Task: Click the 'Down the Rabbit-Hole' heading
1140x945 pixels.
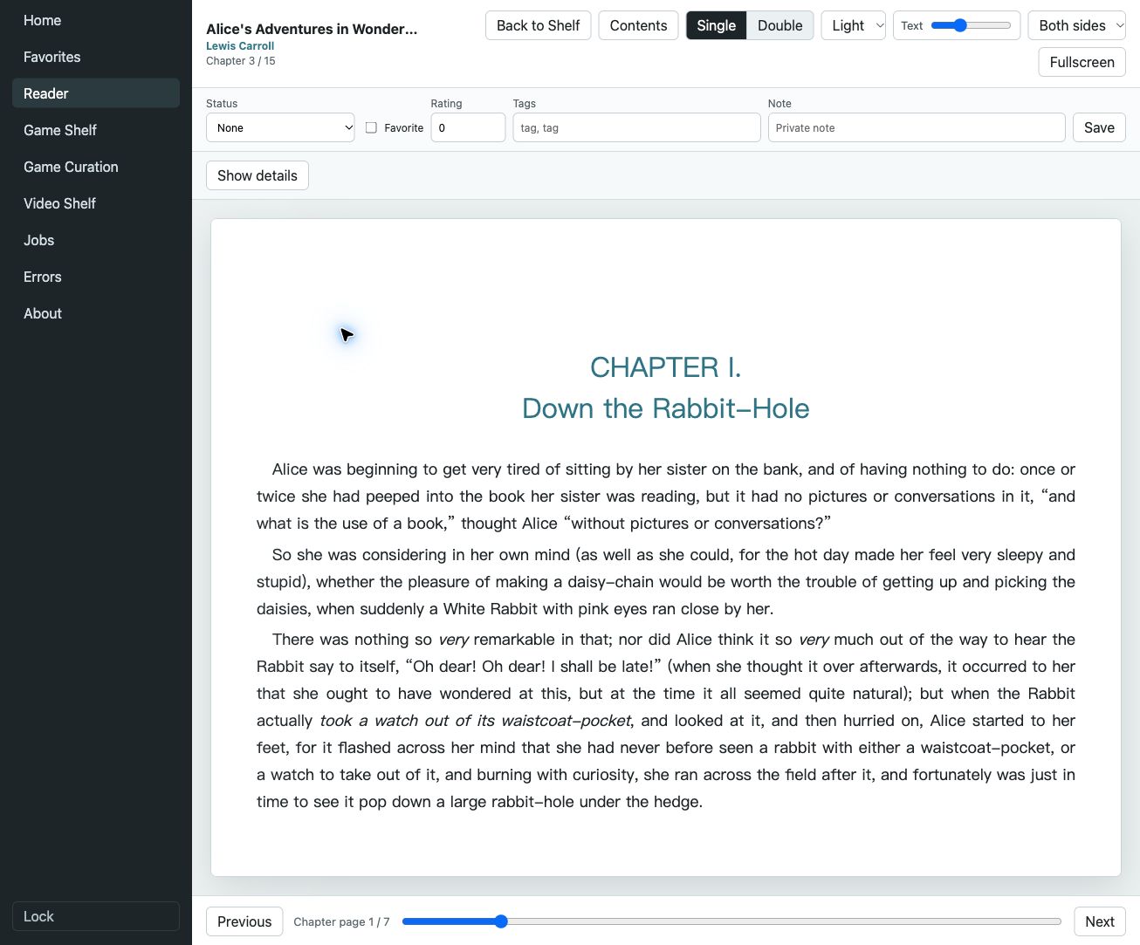Action: (x=666, y=408)
